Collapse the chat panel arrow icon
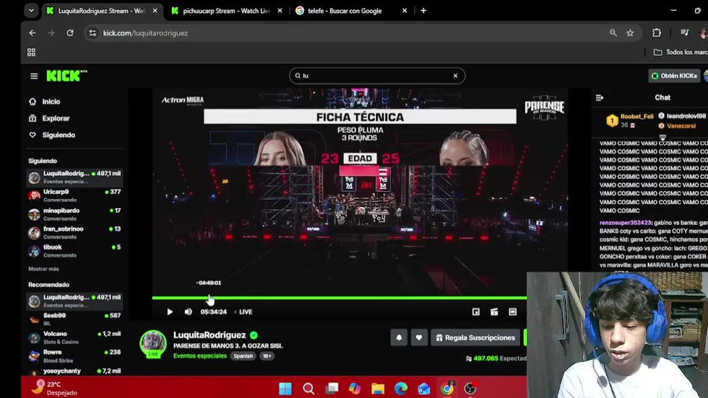The image size is (708, 398). point(600,98)
